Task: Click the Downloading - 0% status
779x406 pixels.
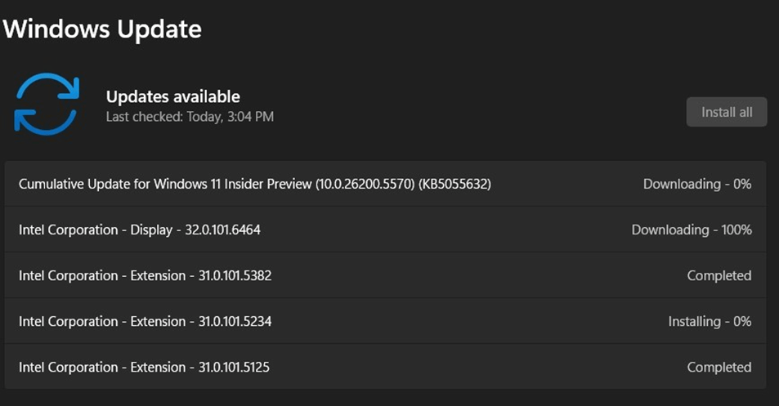Action: pyautogui.click(x=696, y=184)
